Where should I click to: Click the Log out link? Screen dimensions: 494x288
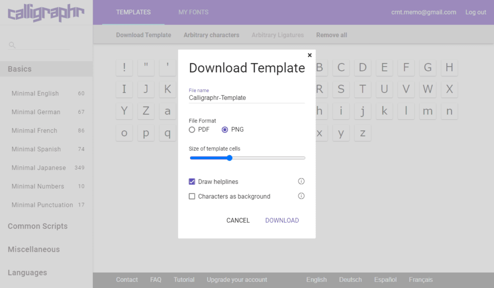(x=476, y=12)
